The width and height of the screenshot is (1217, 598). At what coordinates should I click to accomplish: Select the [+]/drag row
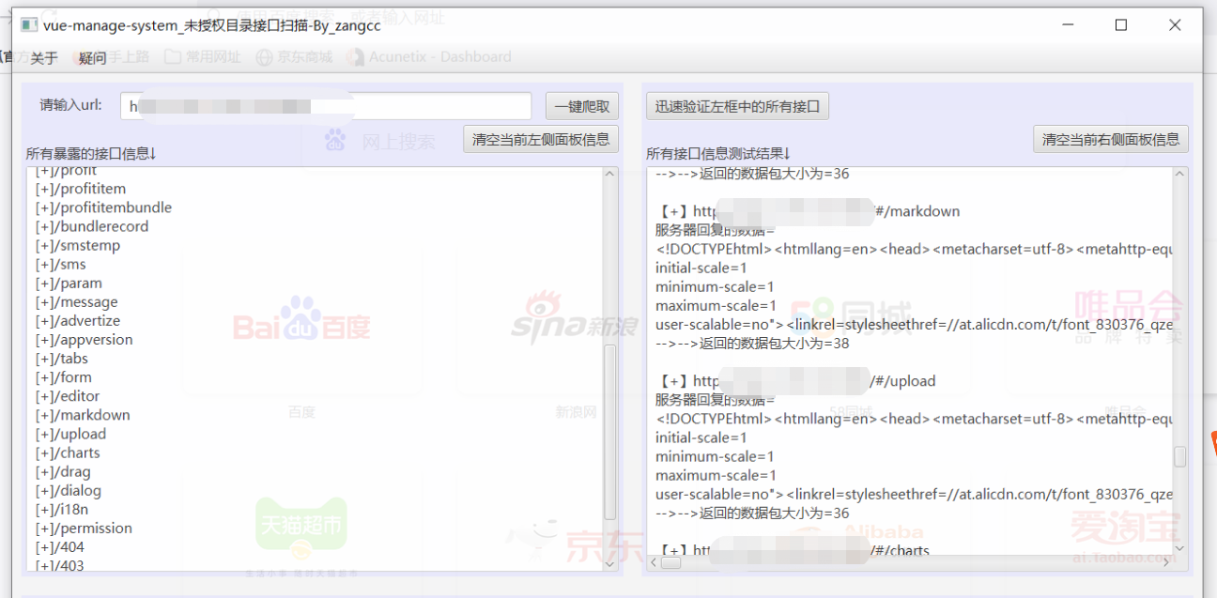(x=63, y=471)
